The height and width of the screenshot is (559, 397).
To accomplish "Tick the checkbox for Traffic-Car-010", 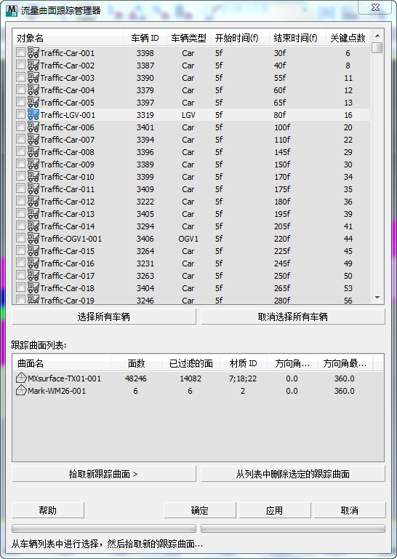I will point(20,176).
